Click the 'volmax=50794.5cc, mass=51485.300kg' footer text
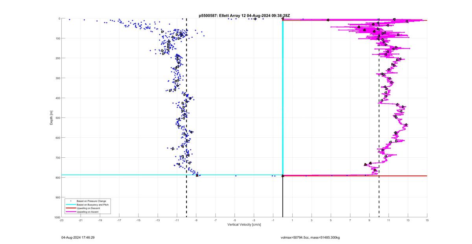The width and height of the screenshot is (472, 244). pos(310,237)
